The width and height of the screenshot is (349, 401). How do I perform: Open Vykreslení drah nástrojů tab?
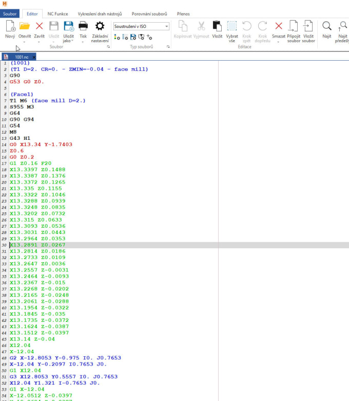(100, 14)
